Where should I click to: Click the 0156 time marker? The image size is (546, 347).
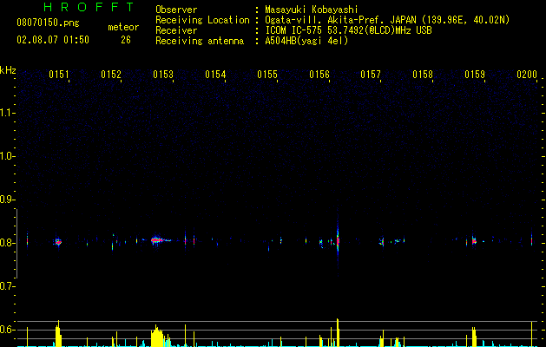click(319, 75)
